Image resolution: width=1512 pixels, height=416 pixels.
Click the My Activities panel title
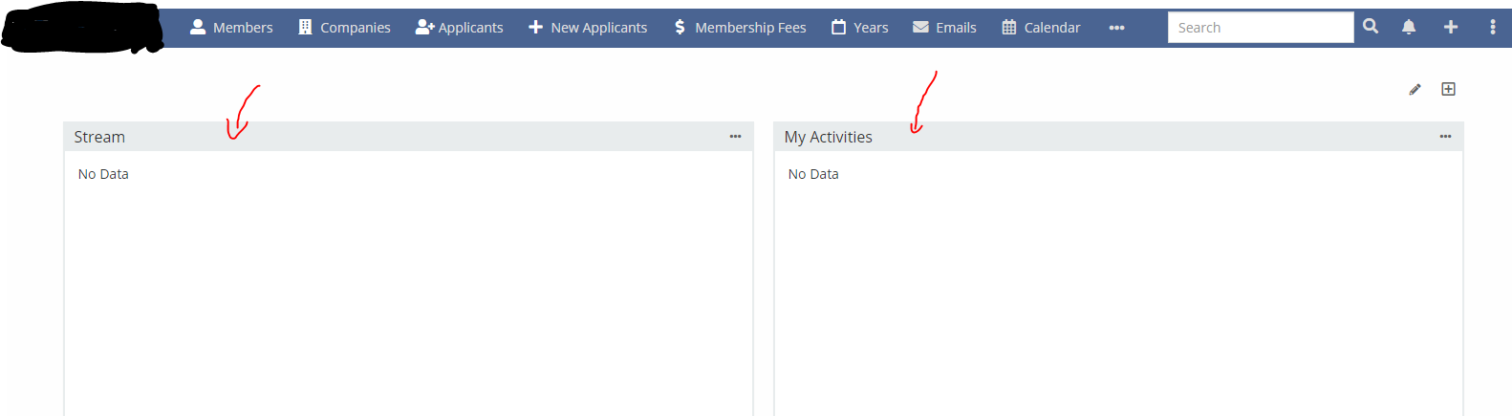828,137
